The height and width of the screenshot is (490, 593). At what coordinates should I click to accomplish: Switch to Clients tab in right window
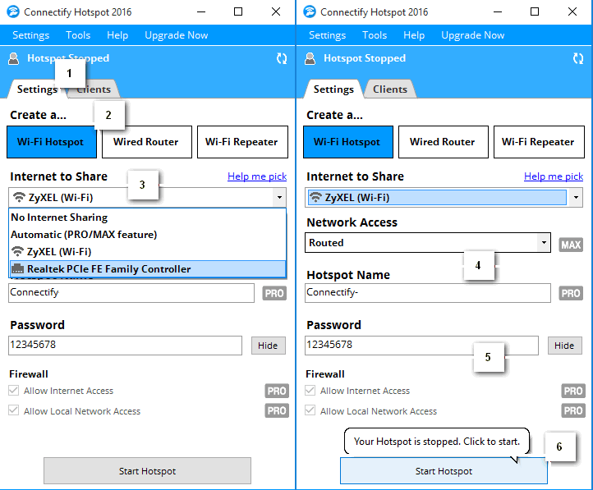(x=390, y=89)
